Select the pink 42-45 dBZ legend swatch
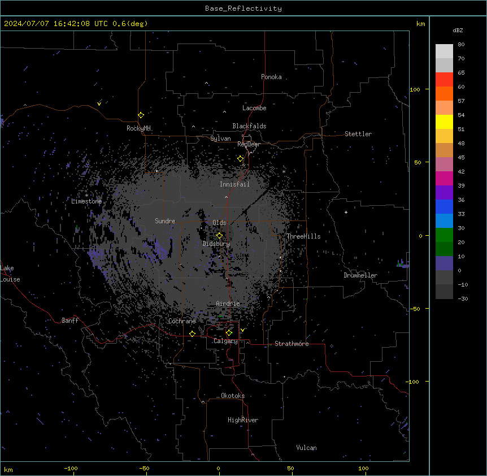 tap(444, 164)
